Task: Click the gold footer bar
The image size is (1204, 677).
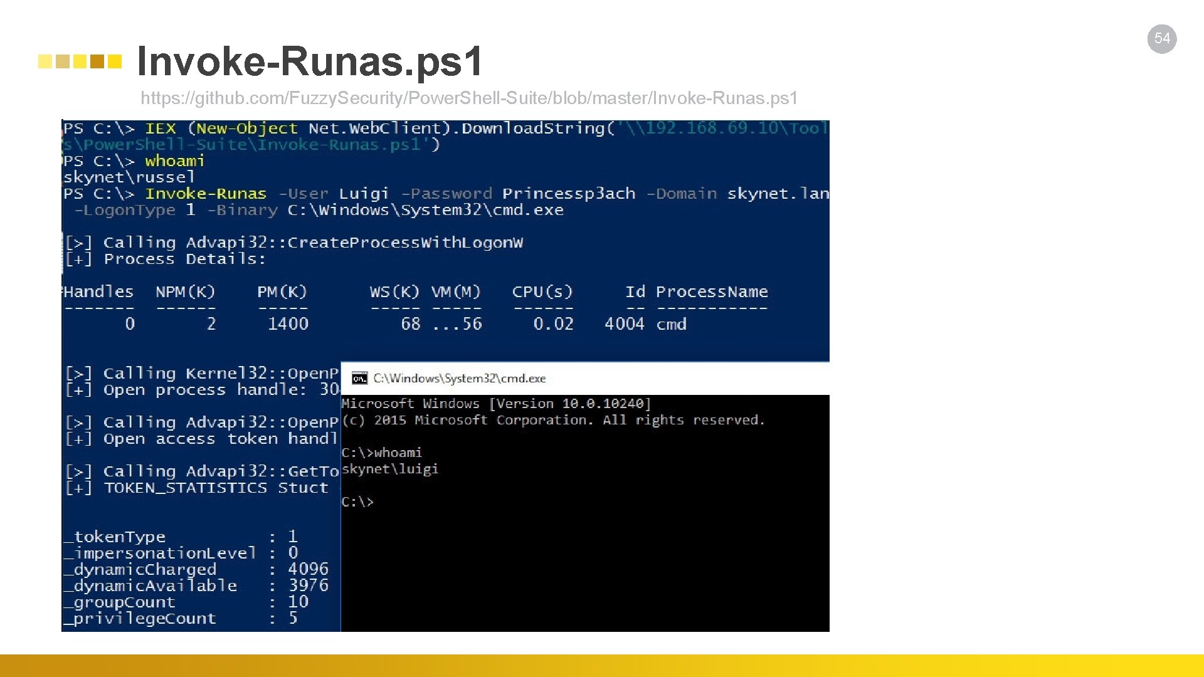Action: tap(602, 665)
